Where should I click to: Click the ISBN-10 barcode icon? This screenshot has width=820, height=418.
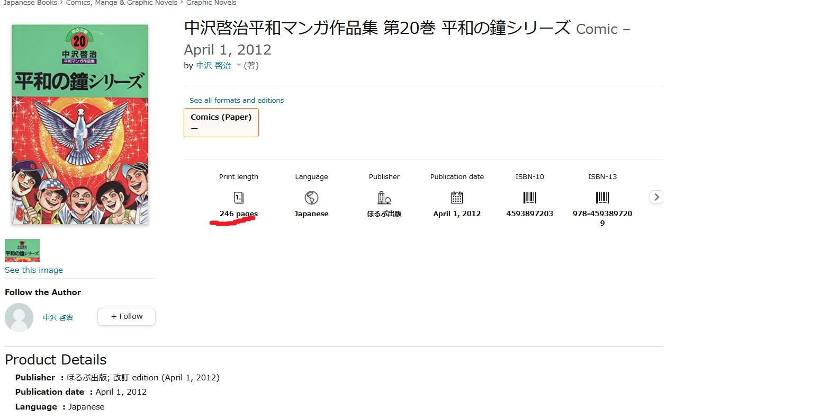[x=529, y=198]
